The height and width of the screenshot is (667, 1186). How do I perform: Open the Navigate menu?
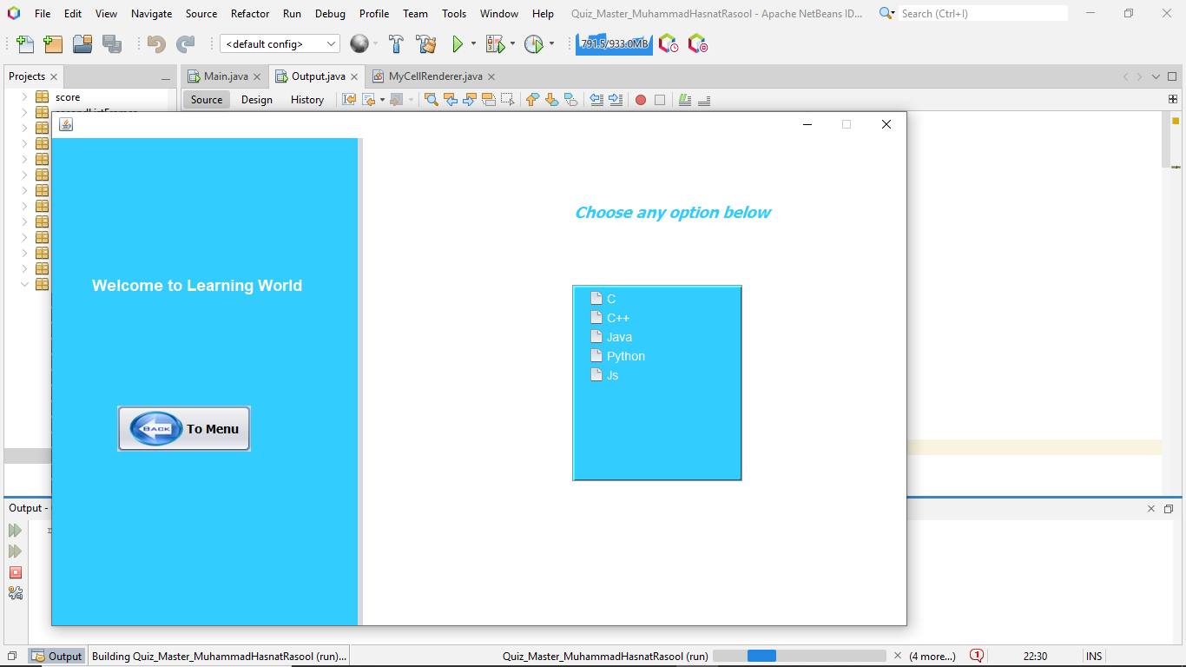point(151,13)
